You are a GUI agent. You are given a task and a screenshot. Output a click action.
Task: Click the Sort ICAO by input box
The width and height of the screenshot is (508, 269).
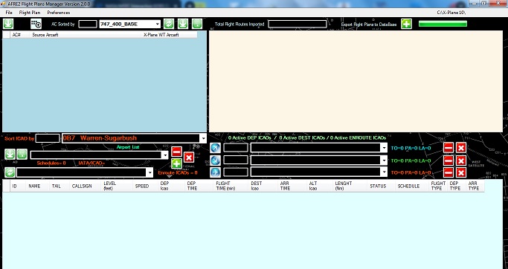[x=48, y=138]
